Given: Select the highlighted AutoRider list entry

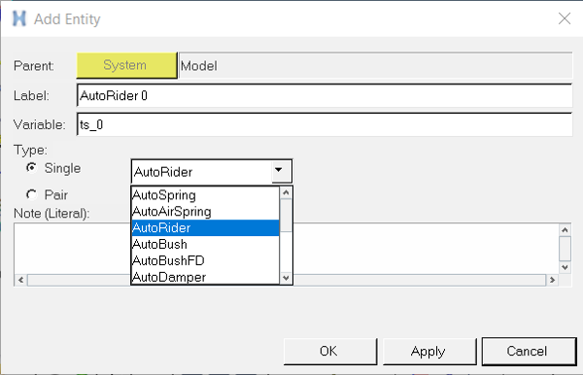Looking at the screenshot, I should tap(205, 228).
